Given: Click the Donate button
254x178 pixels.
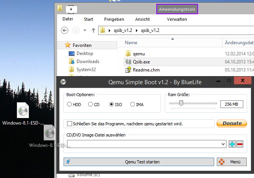Looking at the screenshot, I should click(232, 123).
